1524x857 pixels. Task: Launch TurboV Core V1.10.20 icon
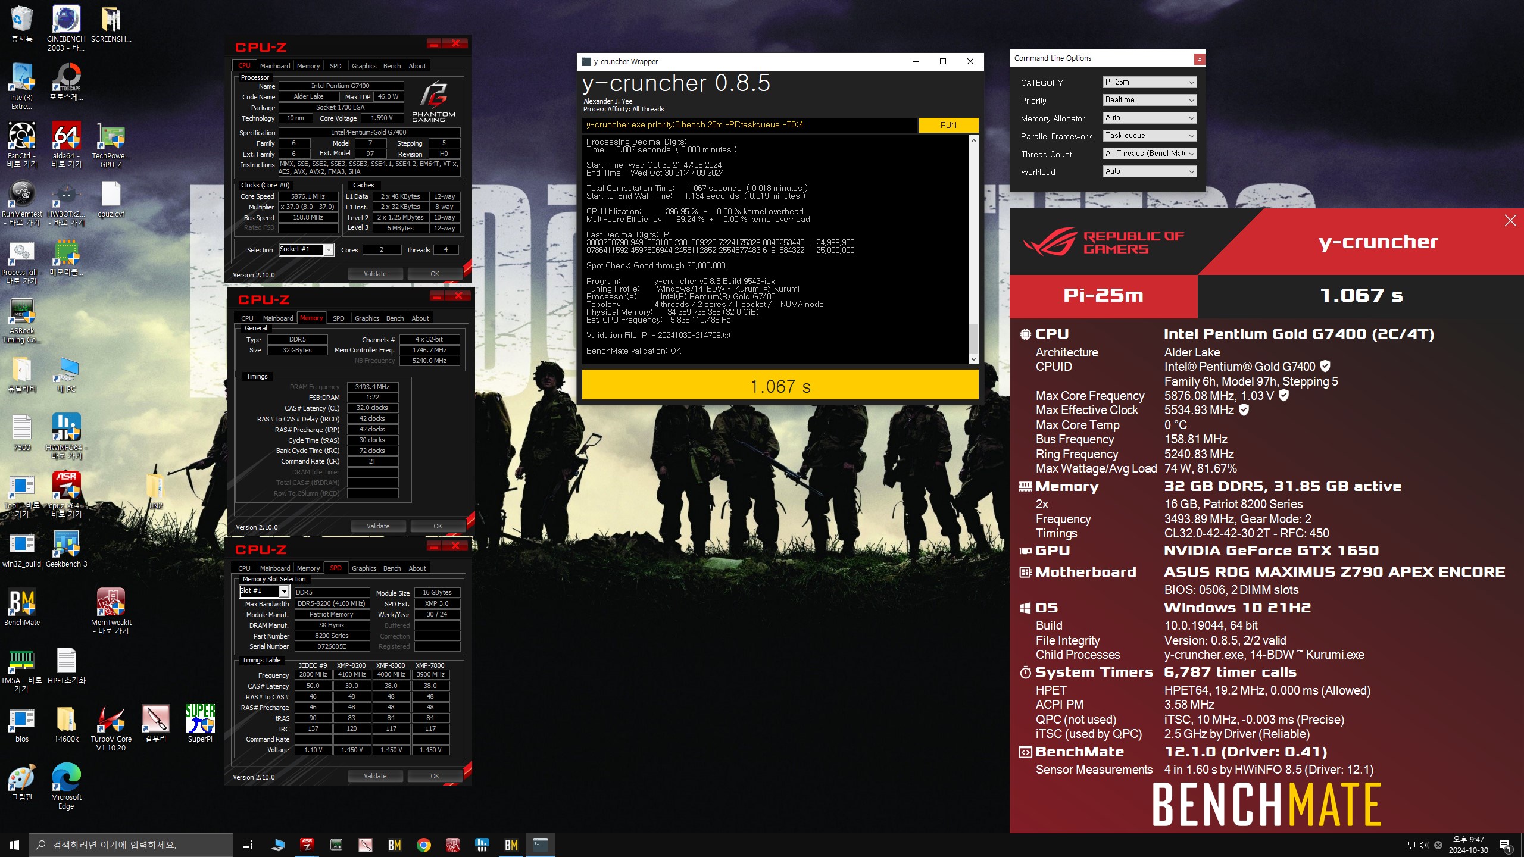pyautogui.click(x=111, y=727)
